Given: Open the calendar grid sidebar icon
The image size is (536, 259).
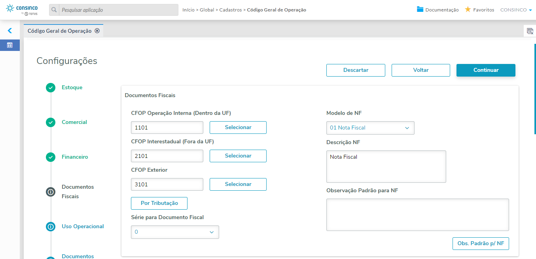Looking at the screenshot, I should point(10,45).
